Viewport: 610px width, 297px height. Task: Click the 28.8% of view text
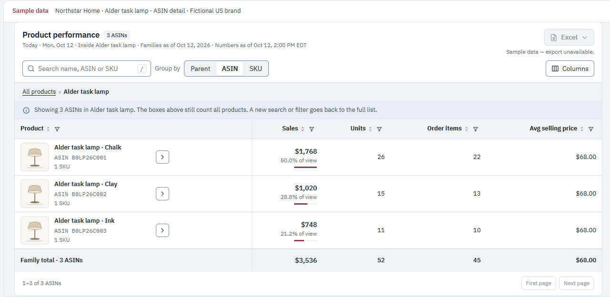pyautogui.click(x=299, y=197)
